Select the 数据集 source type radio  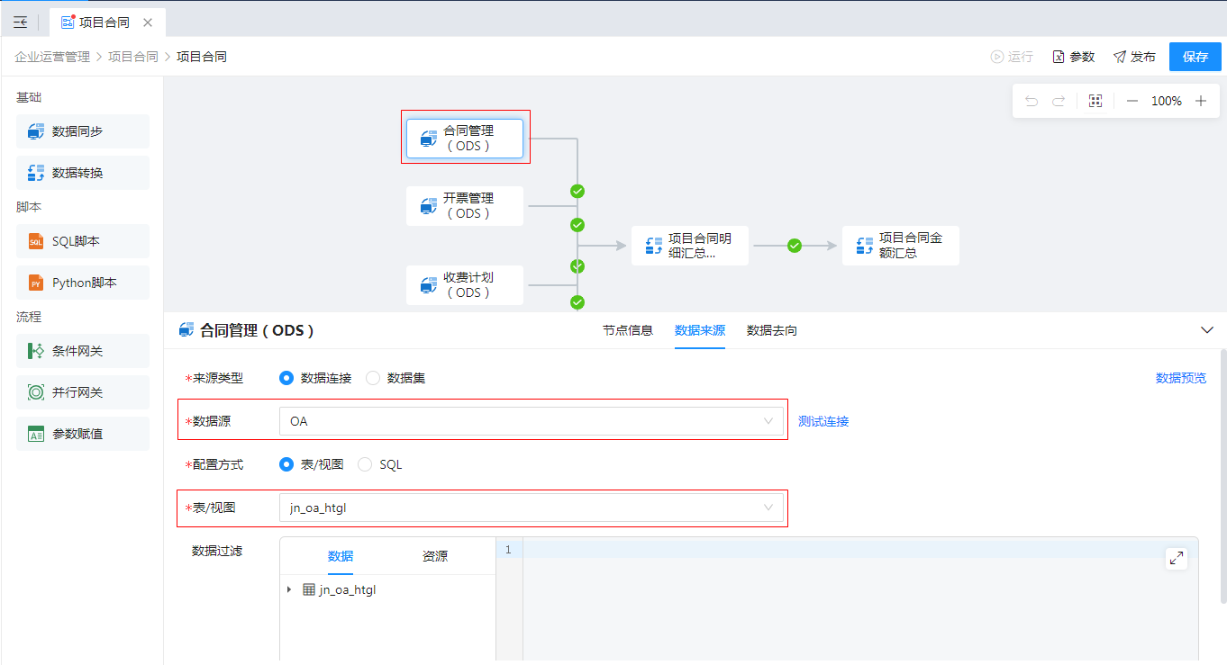point(373,378)
